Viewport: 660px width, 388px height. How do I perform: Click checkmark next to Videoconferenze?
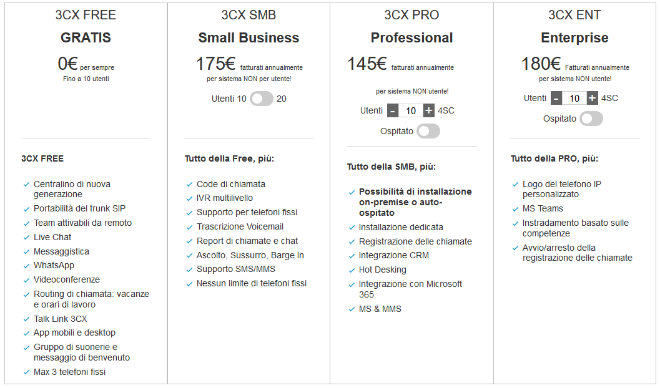[26, 280]
